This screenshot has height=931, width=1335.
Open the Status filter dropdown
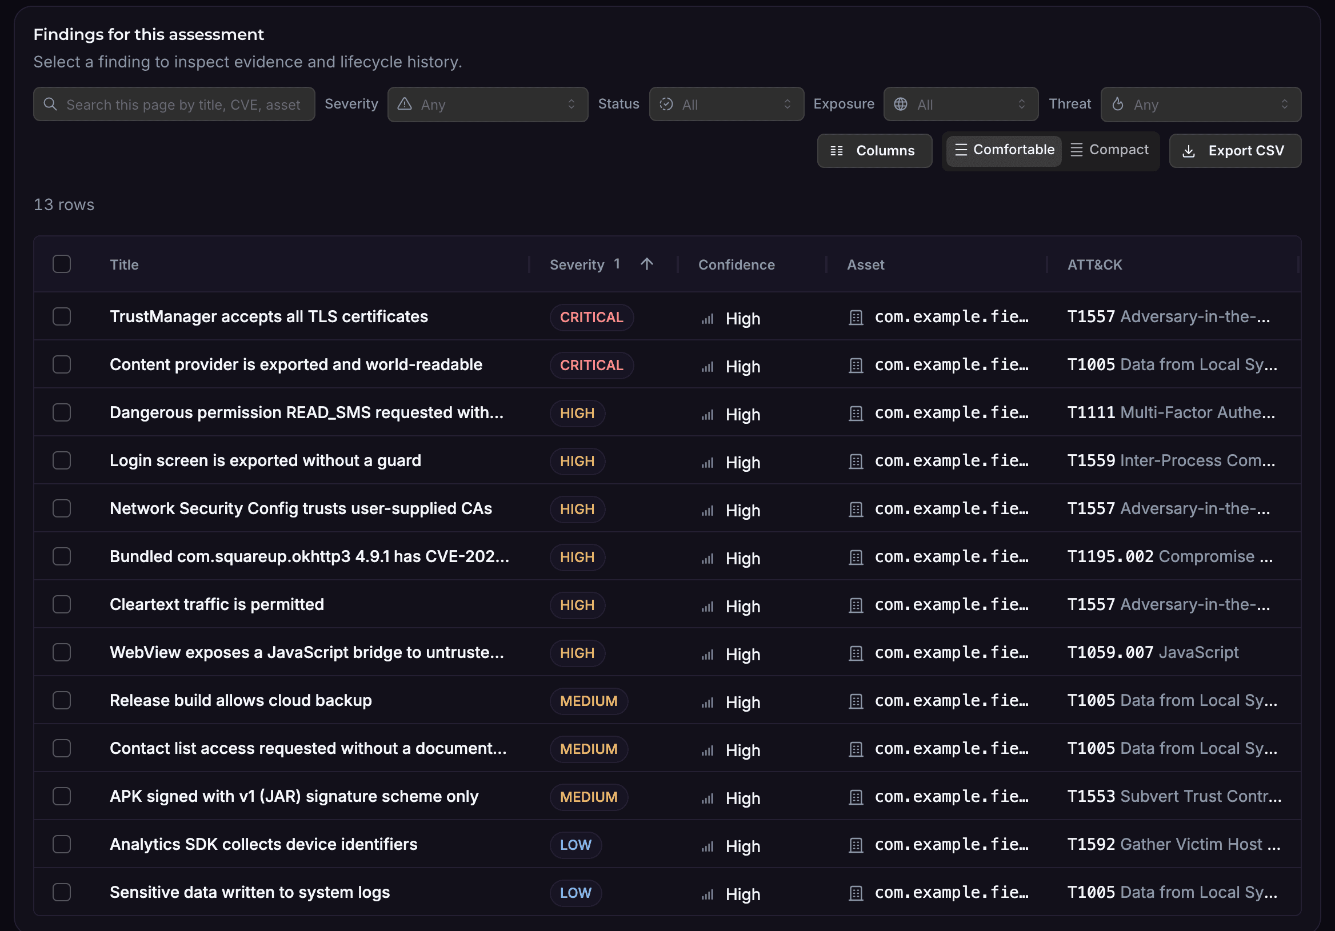(727, 105)
